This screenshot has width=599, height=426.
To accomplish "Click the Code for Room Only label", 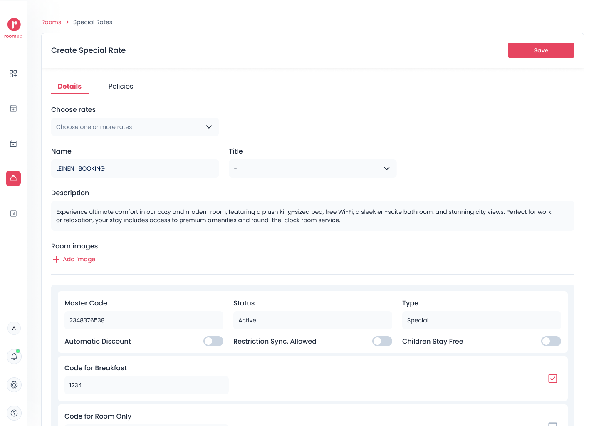I will (x=98, y=416).
